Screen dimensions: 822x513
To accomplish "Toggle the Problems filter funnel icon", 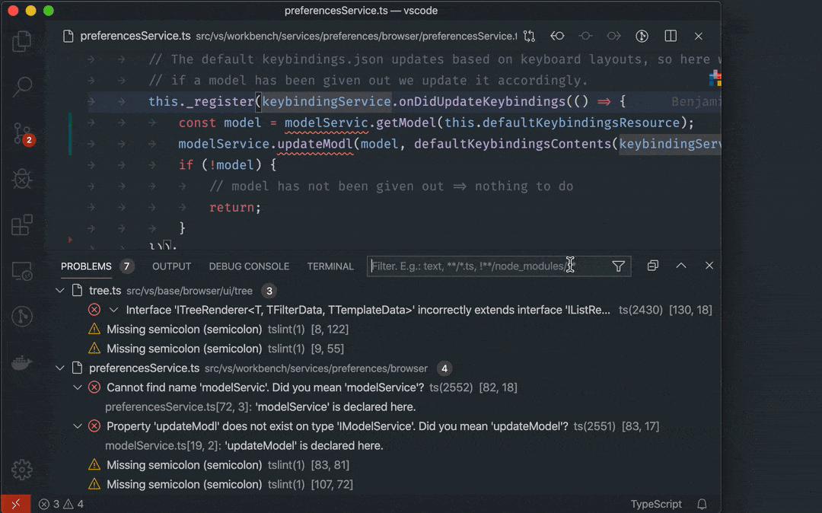I will tap(618, 266).
